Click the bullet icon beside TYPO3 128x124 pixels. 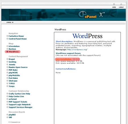7,83
